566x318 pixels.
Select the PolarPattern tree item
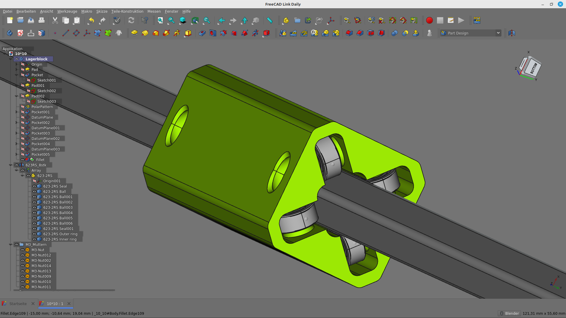42,107
